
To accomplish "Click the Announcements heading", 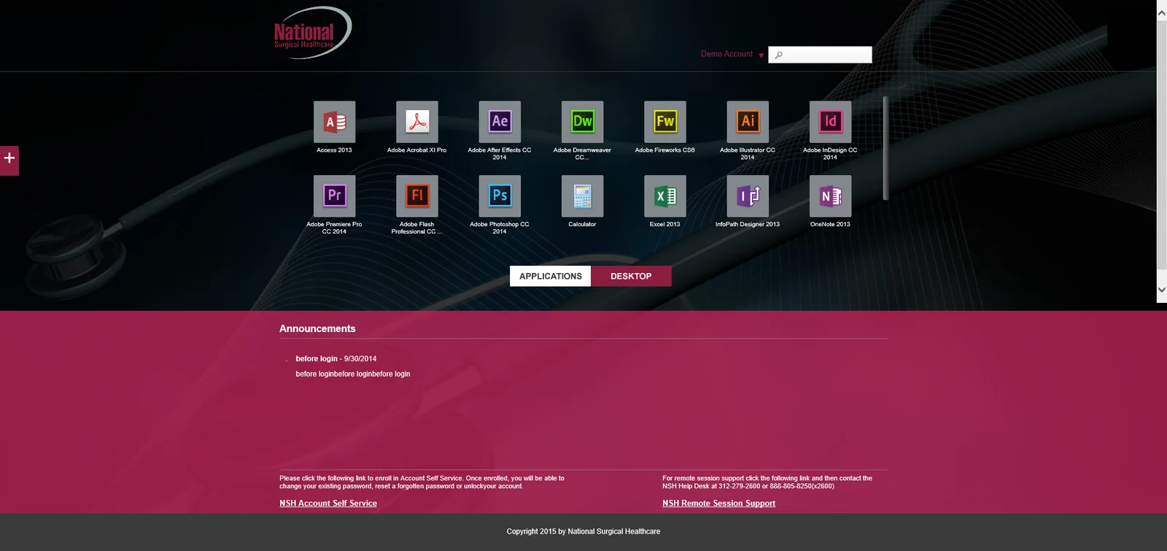I will click(317, 328).
